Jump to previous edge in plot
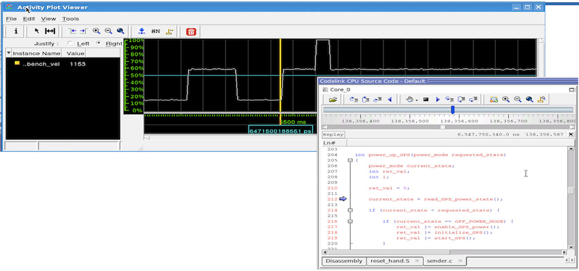 tap(72, 31)
